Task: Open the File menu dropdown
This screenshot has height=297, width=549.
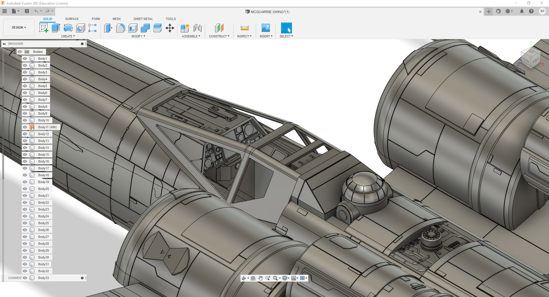Action: tap(15, 11)
